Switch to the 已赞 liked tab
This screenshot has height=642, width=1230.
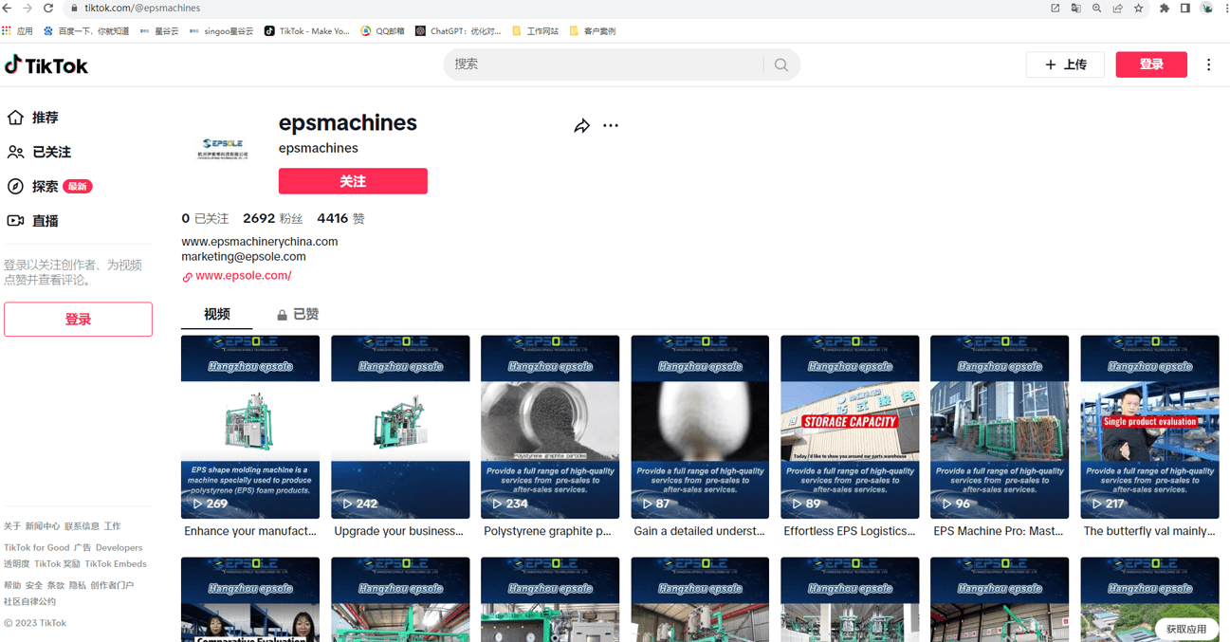click(298, 314)
